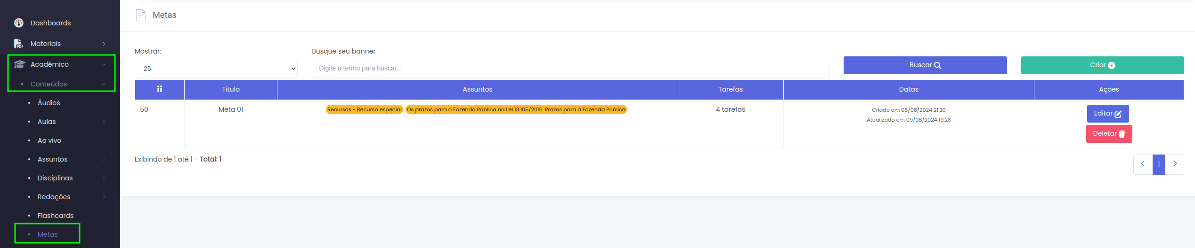The height and width of the screenshot is (248, 1195).
Task: Click the Materiais PDF file icon
Action: click(18, 44)
